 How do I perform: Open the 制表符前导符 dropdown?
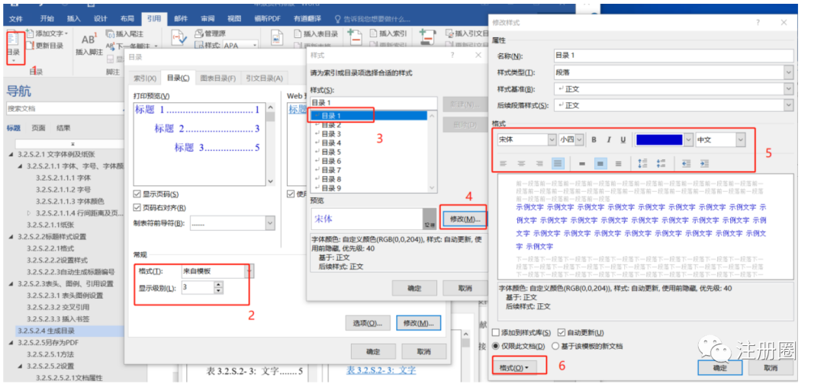(x=269, y=223)
